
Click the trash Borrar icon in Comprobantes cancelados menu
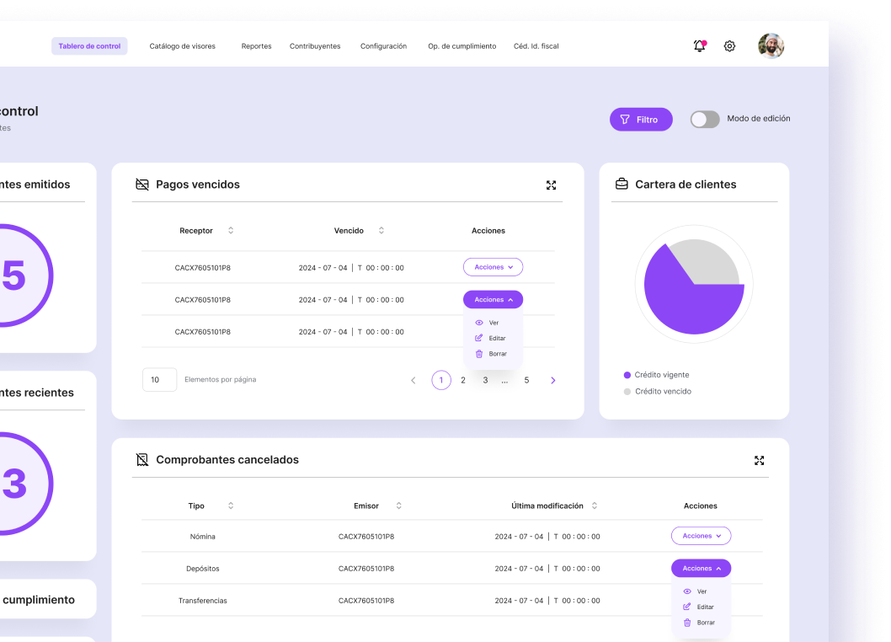click(x=687, y=623)
